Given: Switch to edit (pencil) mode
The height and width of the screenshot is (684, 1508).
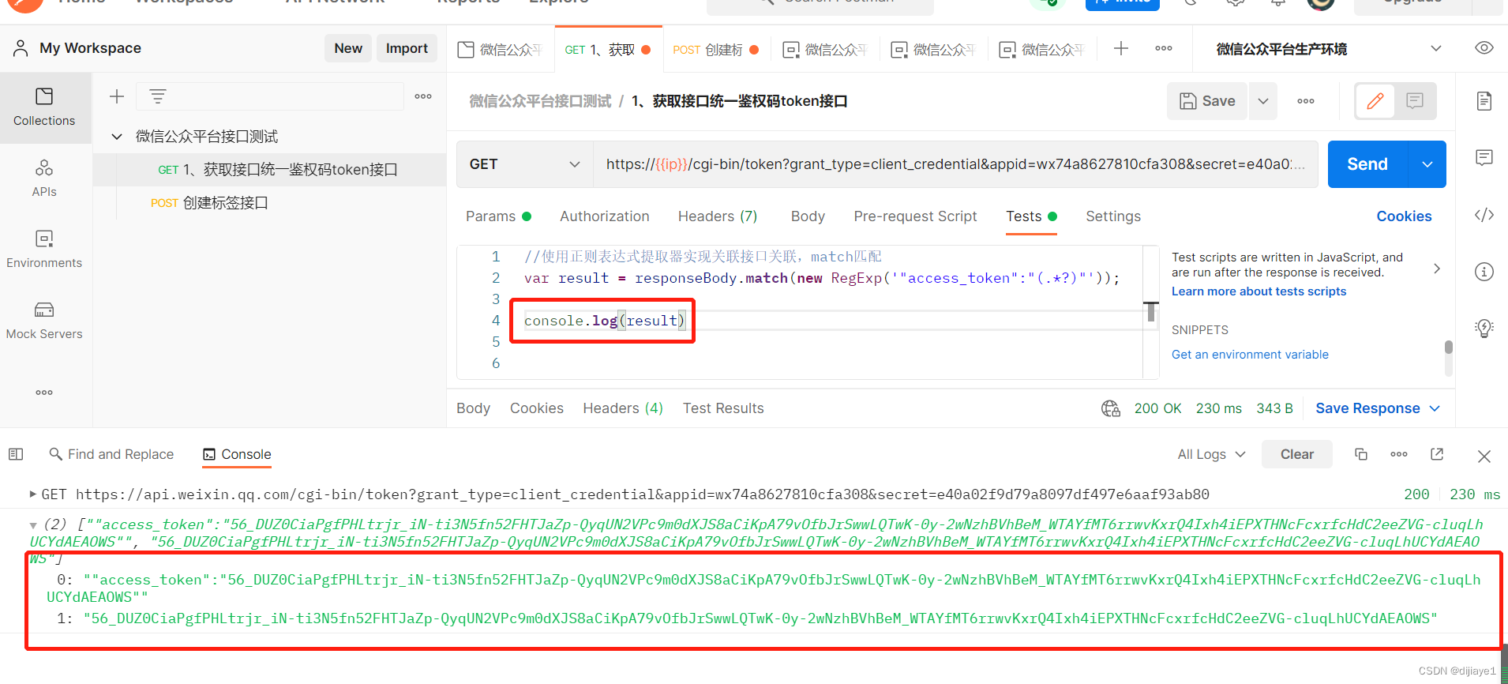Looking at the screenshot, I should (x=1375, y=101).
